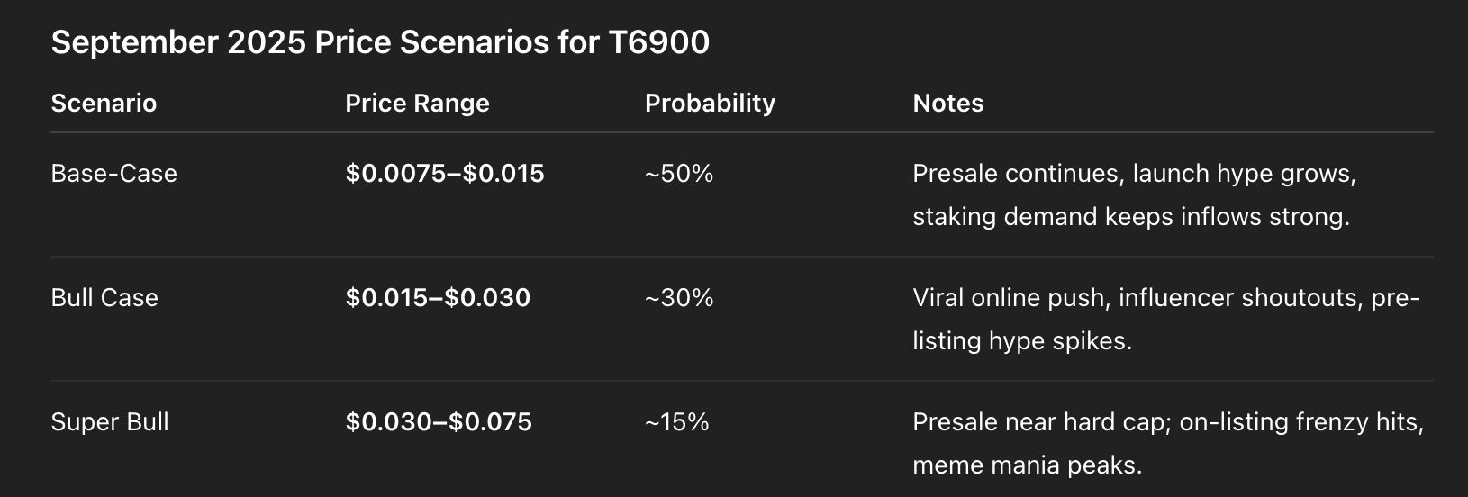Click the September 2025 Price Scenarios heading
Image resolution: width=1468 pixels, height=497 pixels.
coord(380,42)
